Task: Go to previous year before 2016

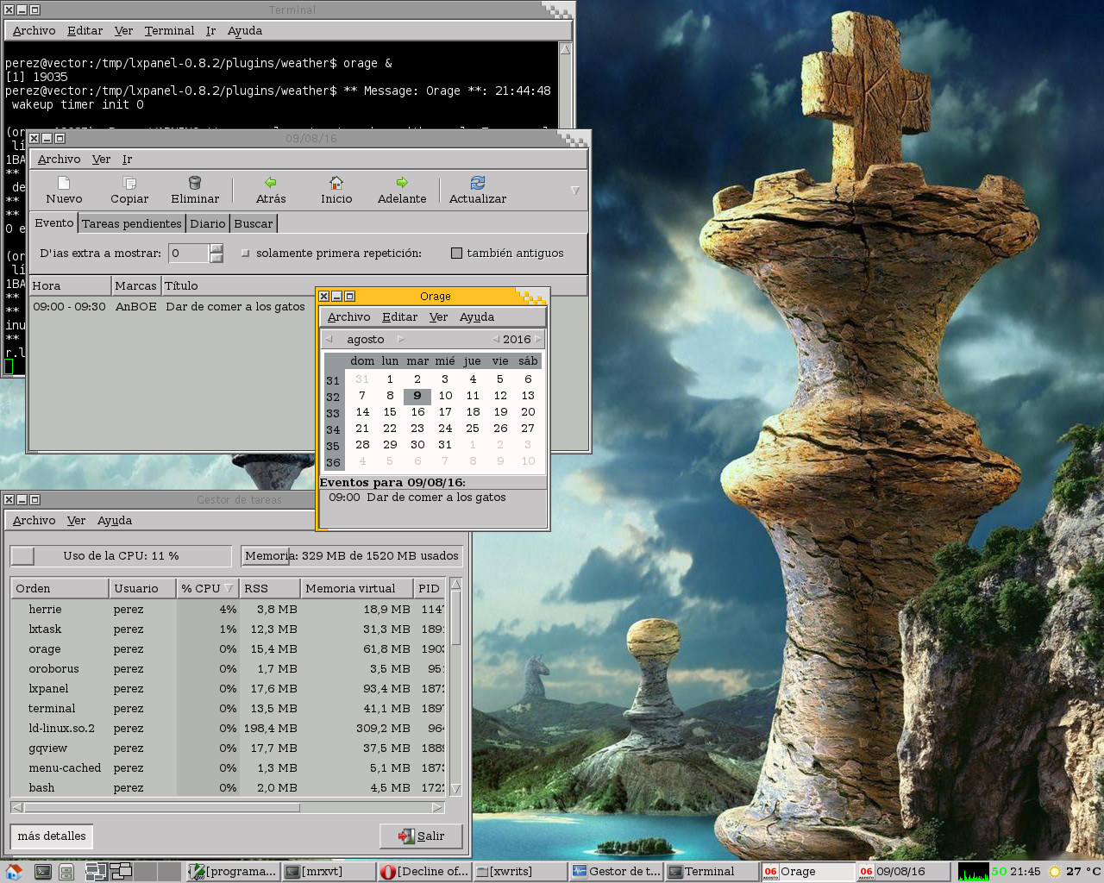Action: (x=496, y=339)
